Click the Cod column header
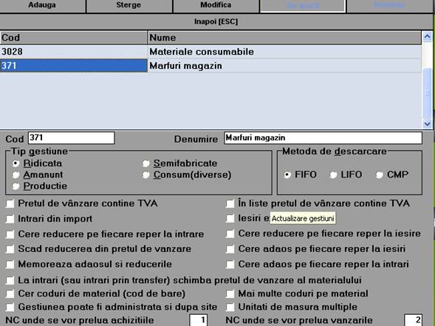 pos(74,38)
